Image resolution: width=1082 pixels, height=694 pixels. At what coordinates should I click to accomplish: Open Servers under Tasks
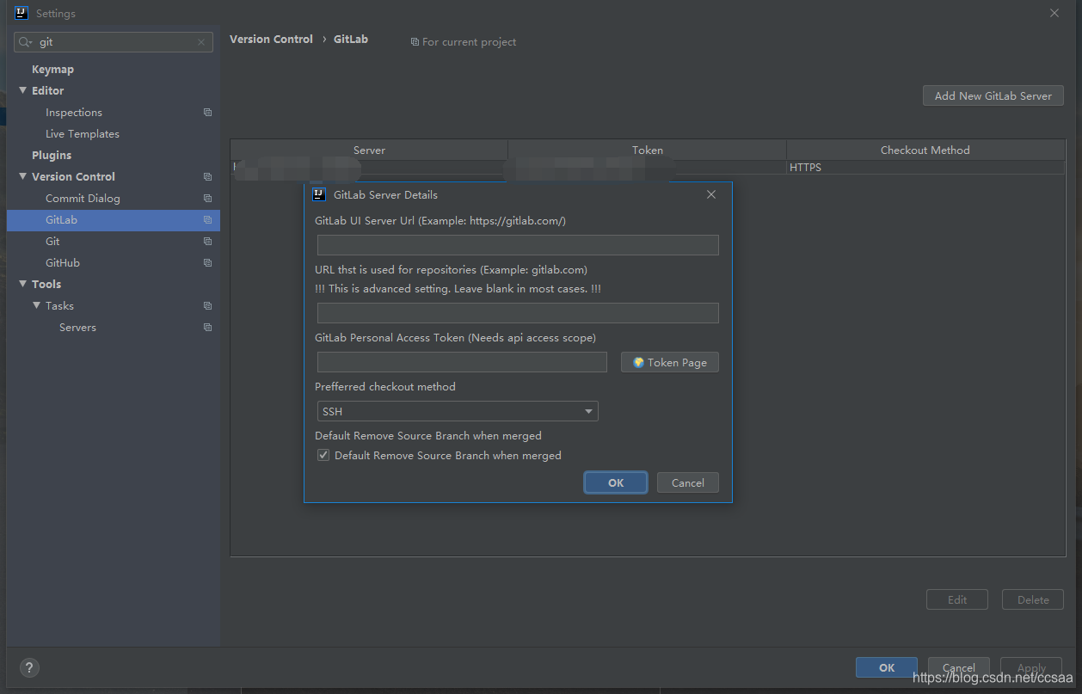tap(77, 328)
